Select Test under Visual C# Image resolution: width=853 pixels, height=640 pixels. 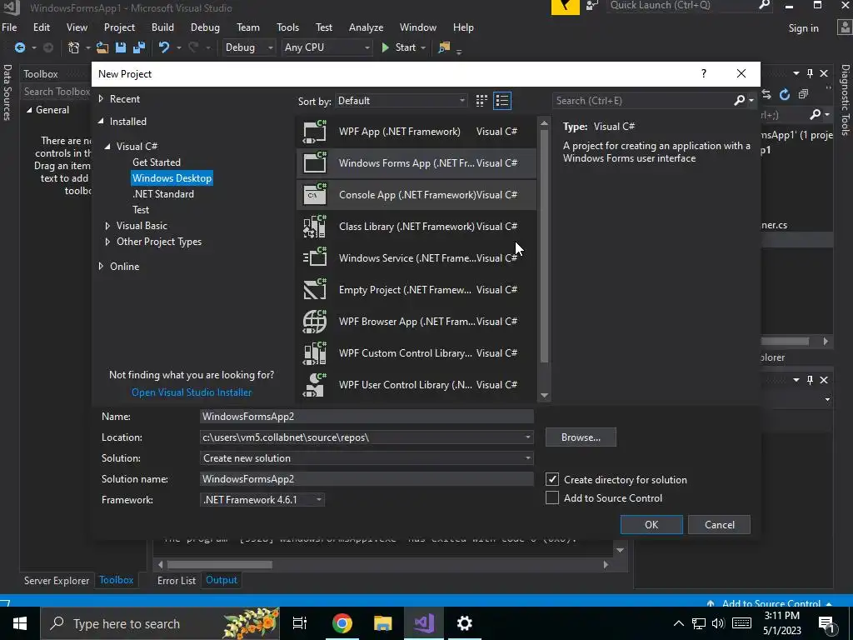point(141,209)
